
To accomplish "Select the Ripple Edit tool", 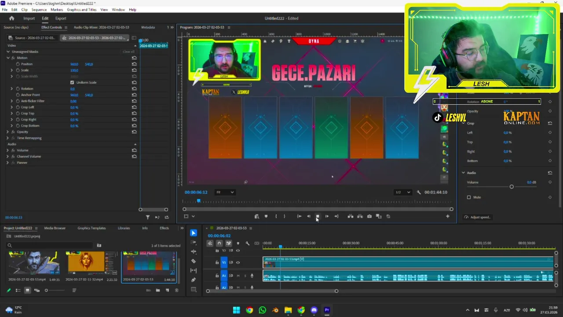I will click(x=194, y=251).
